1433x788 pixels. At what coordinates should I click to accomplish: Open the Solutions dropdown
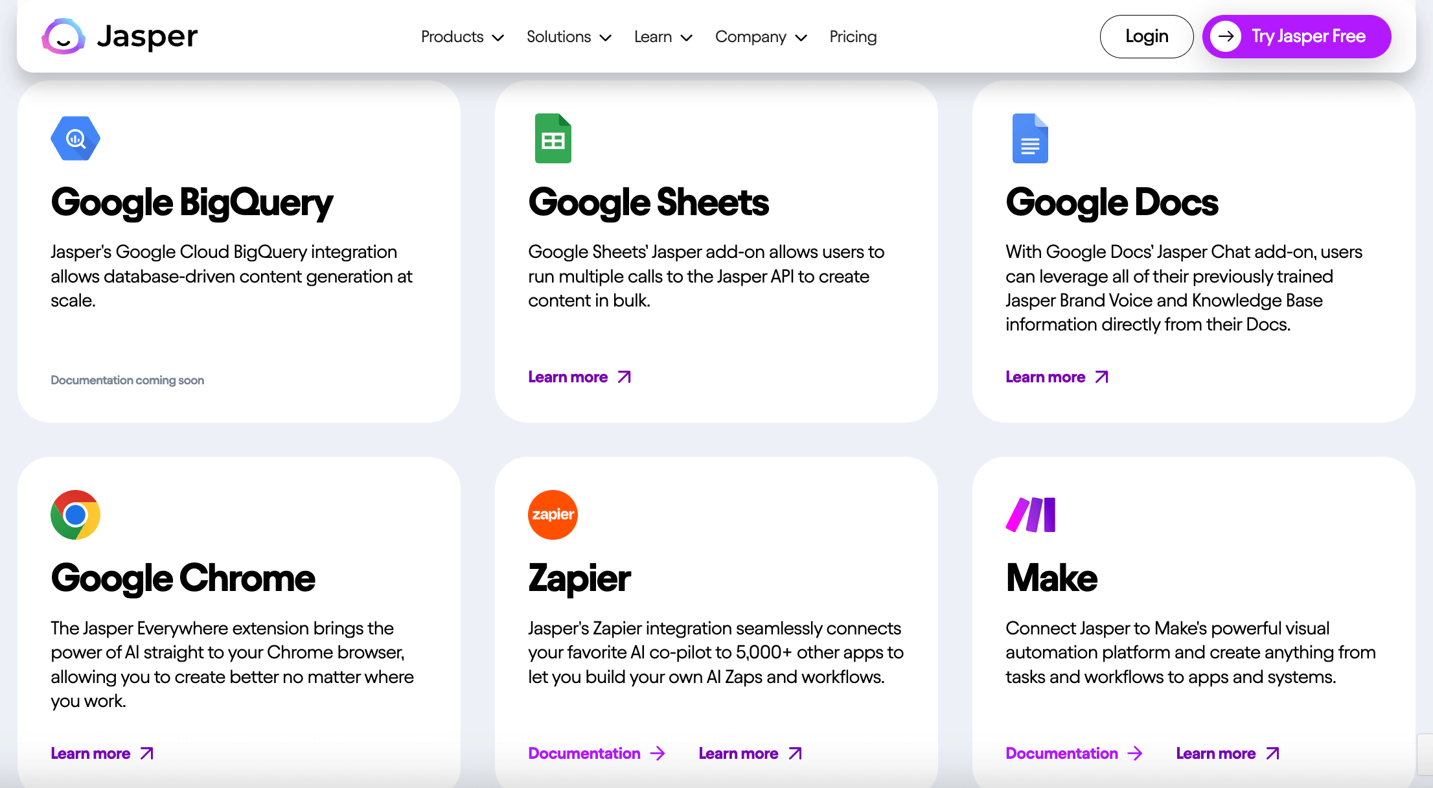pyautogui.click(x=568, y=37)
